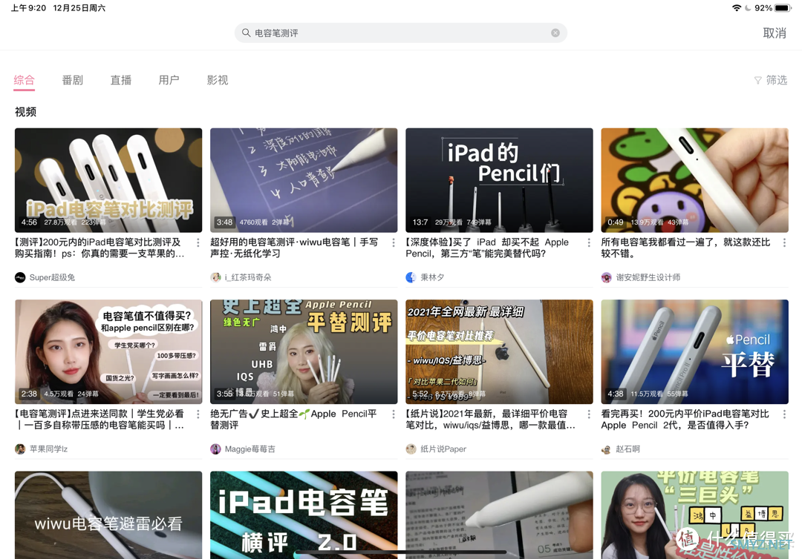Open uploader name 谢安妮野生设计师
This screenshot has height=559, width=802.
coord(648,277)
